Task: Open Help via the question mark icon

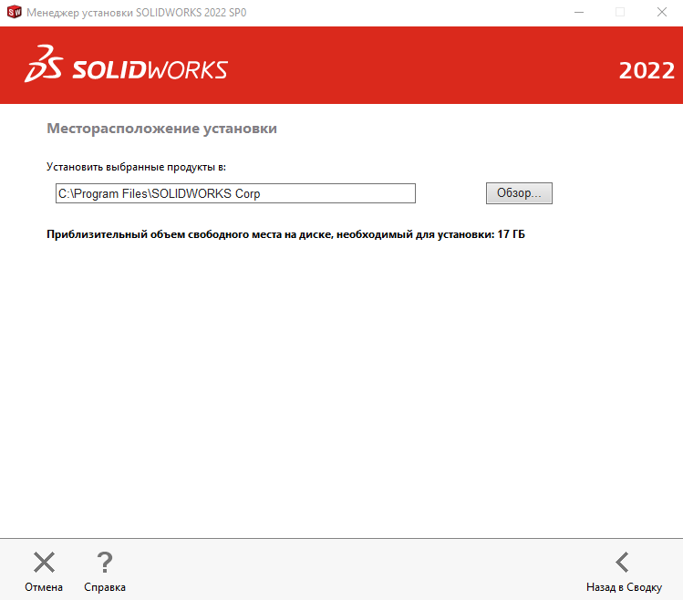Action: tap(105, 562)
